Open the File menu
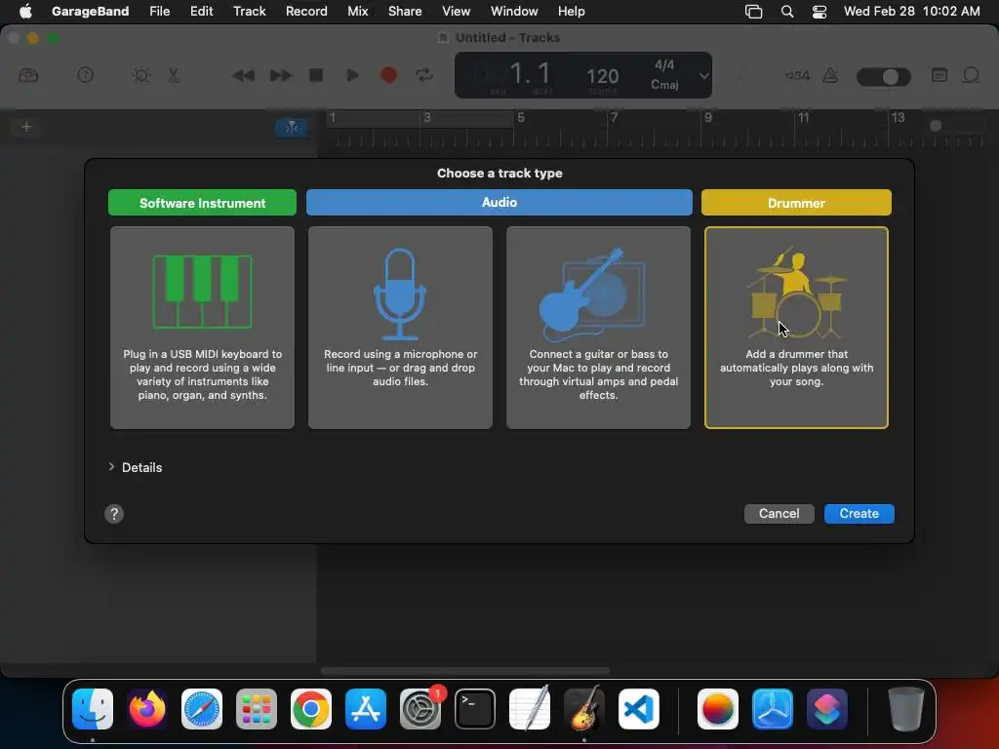Viewport: 999px width, 749px height. [159, 11]
